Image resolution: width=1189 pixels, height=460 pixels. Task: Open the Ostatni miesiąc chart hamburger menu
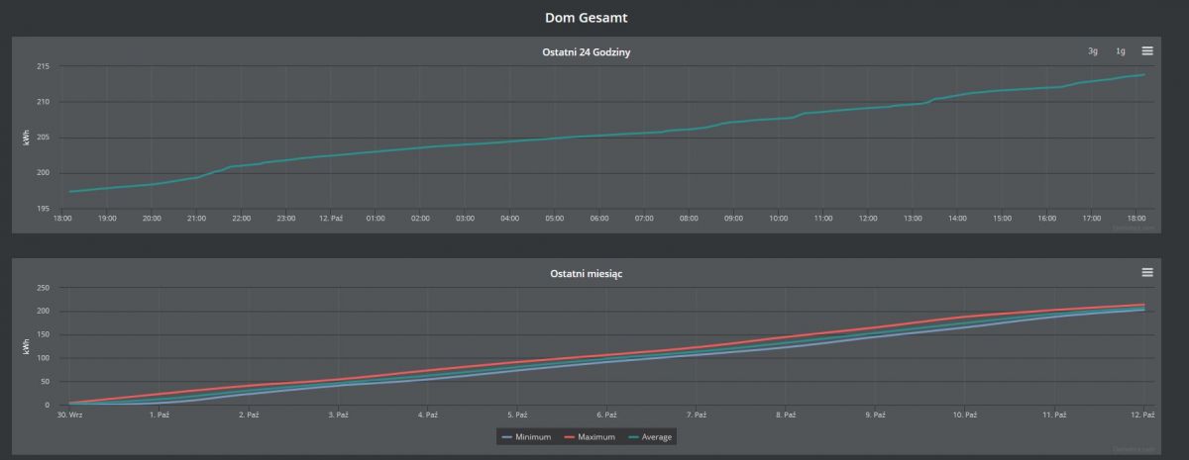tap(1146, 272)
